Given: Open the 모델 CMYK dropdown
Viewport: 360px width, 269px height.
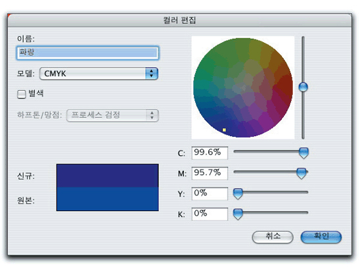Looking at the screenshot, I should (99, 74).
